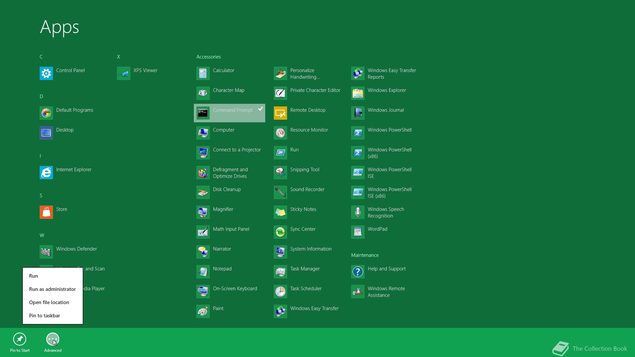The width and height of the screenshot is (635, 357).
Task: Open the WordPad app entry
Action: coord(377,229)
